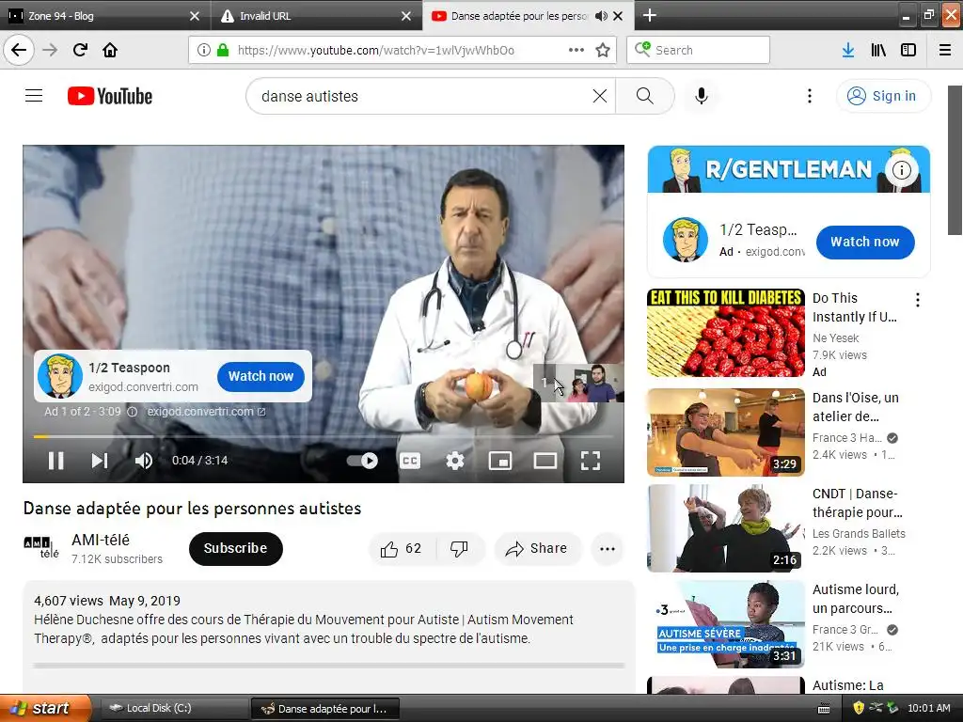Open exigod.convertri.com ad link in player

(x=206, y=412)
